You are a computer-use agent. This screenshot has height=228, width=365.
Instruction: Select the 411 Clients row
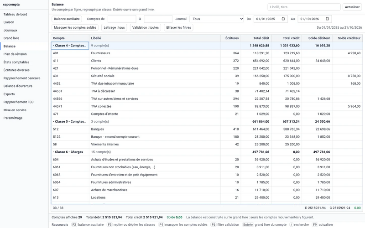point(207,61)
